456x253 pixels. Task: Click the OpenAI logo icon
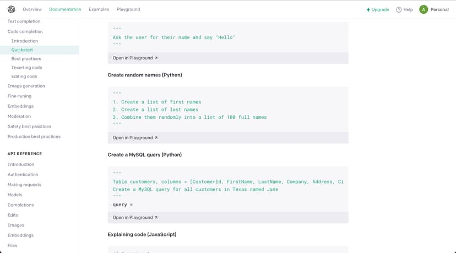11,9
